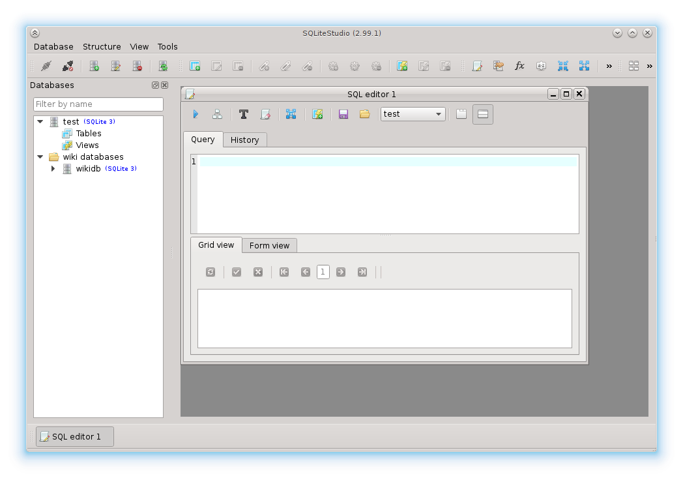Click the Edit index icon

tap(285, 67)
